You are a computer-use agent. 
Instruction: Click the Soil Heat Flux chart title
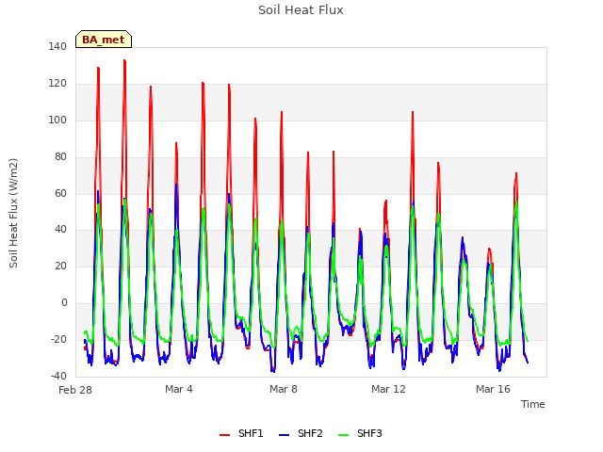(301, 10)
